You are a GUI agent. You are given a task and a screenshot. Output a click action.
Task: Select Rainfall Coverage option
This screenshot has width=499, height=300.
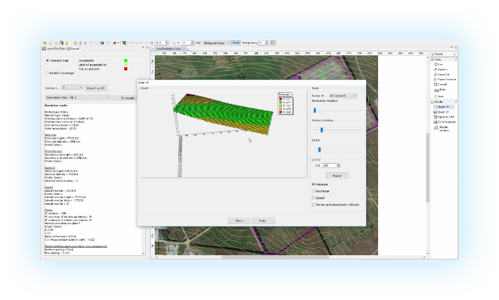[47, 73]
